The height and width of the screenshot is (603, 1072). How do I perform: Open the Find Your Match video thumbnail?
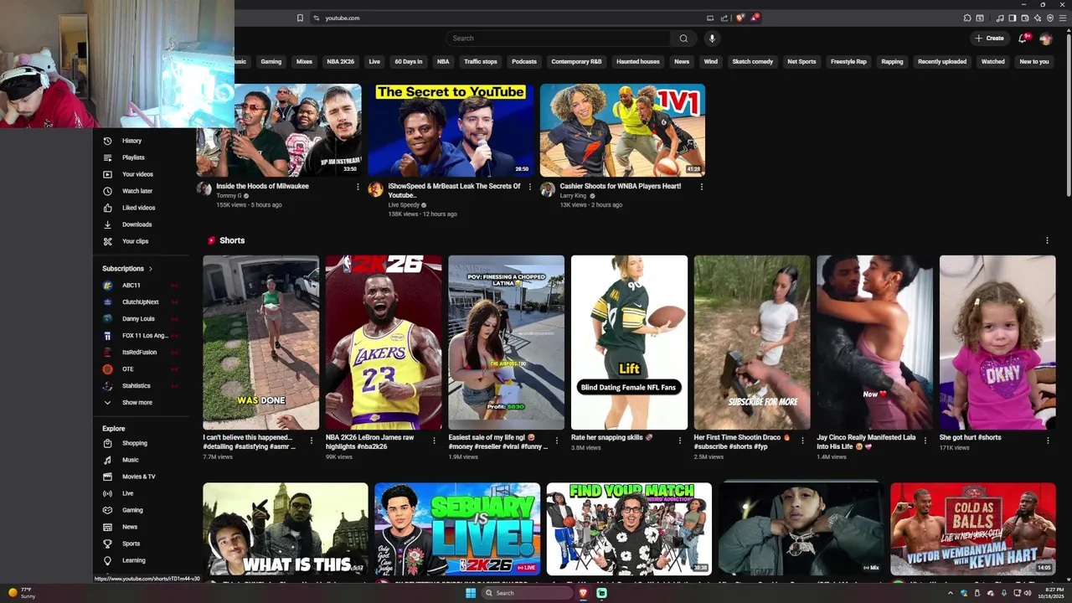[x=629, y=528]
